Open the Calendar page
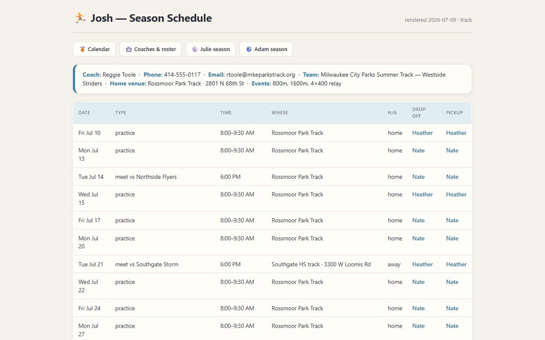 click(x=94, y=49)
